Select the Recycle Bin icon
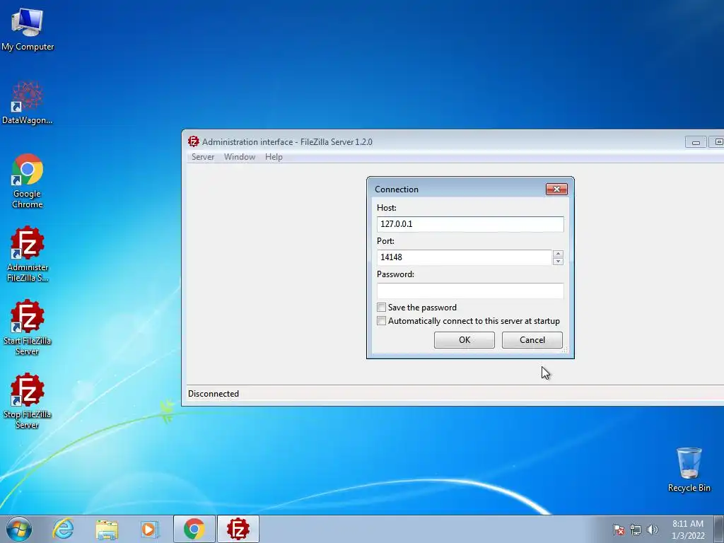The width and height of the screenshot is (724, 543). point(689,469)
